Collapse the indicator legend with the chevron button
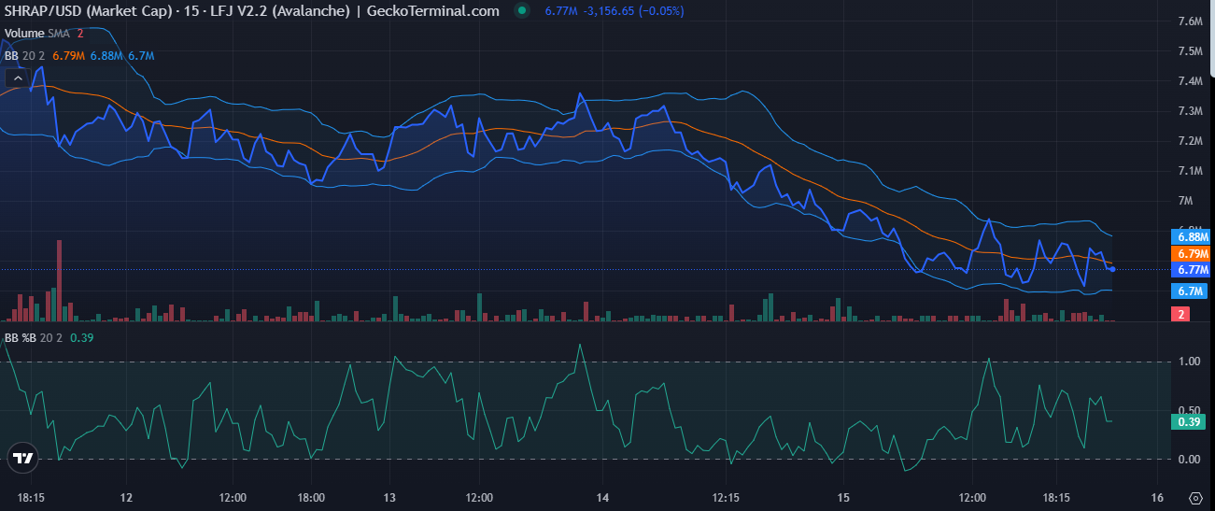The height and width of the screenshot is (511, 1215). click(x=18, y=80)
